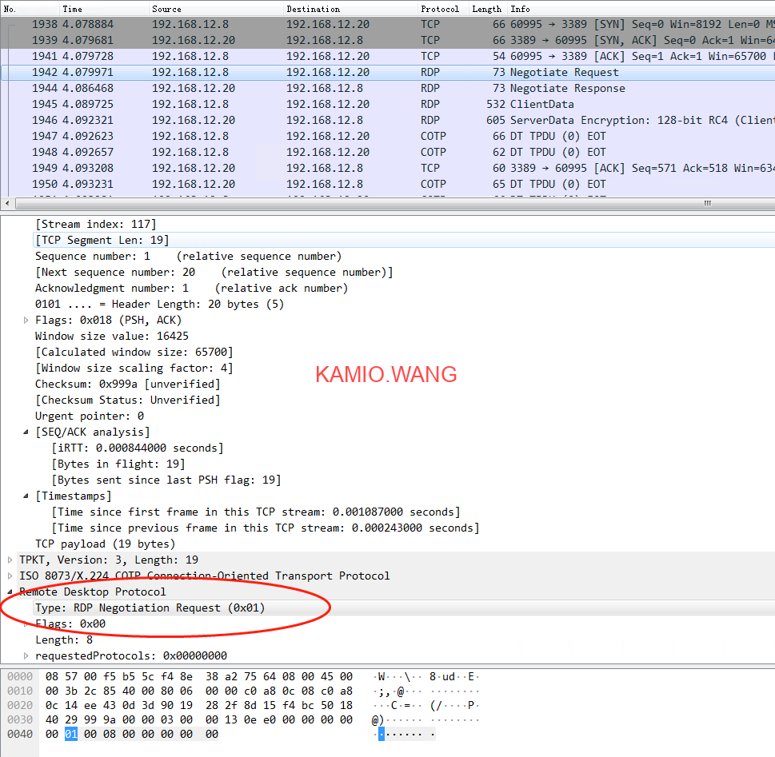Image resolution: width=775 pixels, height=757 pixels.
Task: Select the Type: RDP Negotiation Request field
Action: [x=150, y=608]
